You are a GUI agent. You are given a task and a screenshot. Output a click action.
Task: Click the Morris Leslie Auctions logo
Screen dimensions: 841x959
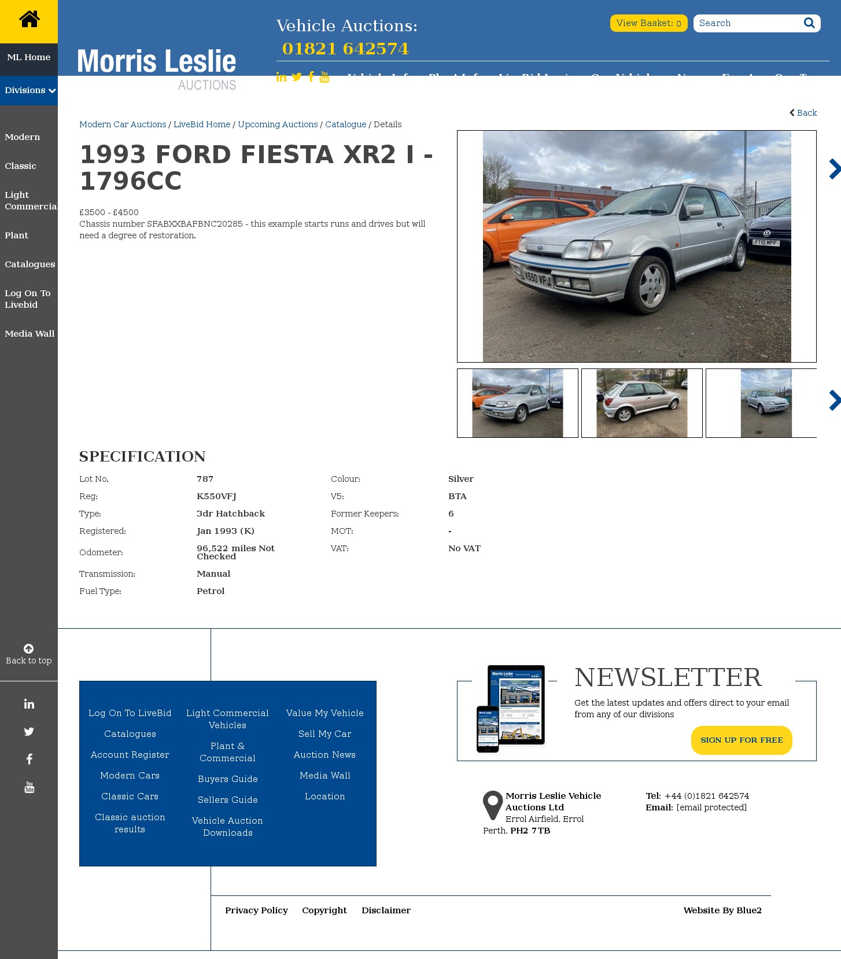click(x=157, y=69)
